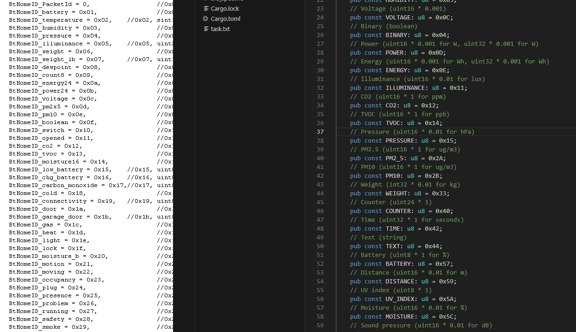The height and width of the screenshot is (332, 576).
Task: Click the file icon beside Cargo.lock
Action: [x=206, y=8]
